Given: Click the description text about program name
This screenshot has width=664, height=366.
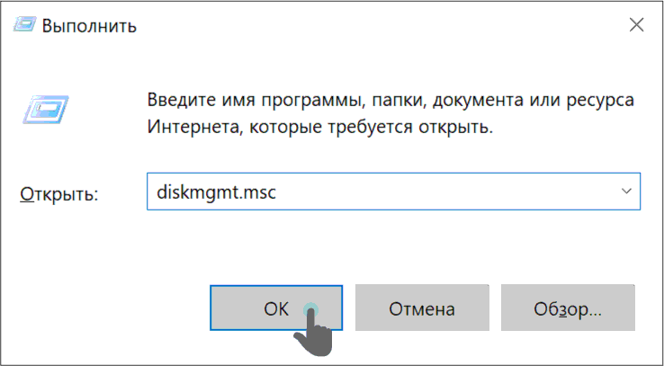Looking at the screenshot, I should [x=390, y=113].
